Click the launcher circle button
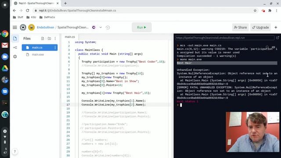Image resolution: width=281 pixels, height=158 pixels. [5, 5]
